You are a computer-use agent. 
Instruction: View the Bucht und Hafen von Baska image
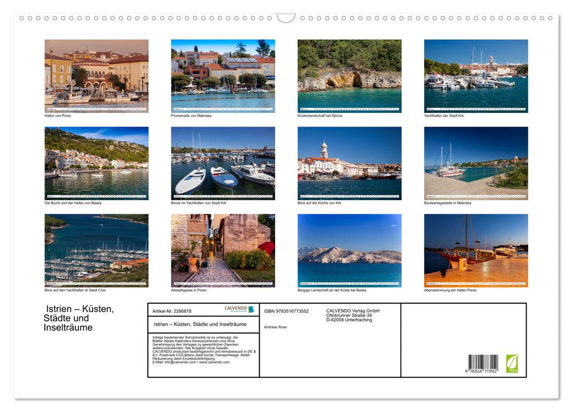coord(97,163)
